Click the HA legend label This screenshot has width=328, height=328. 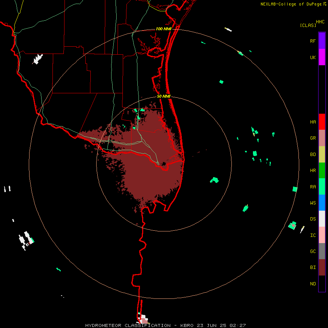click(313, 122)
